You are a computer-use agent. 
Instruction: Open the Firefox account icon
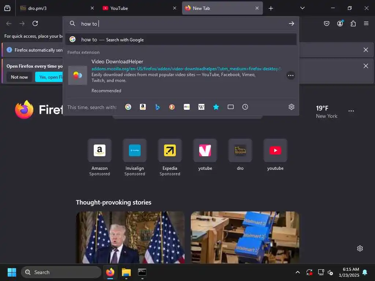(340, 23)
